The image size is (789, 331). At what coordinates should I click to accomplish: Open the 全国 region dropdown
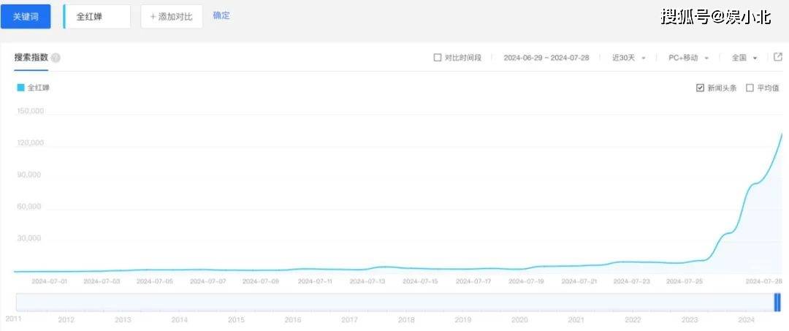coord(744,58)
